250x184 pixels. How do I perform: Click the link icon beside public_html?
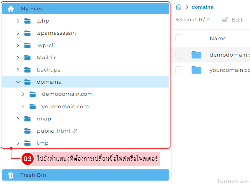(74, 131)
